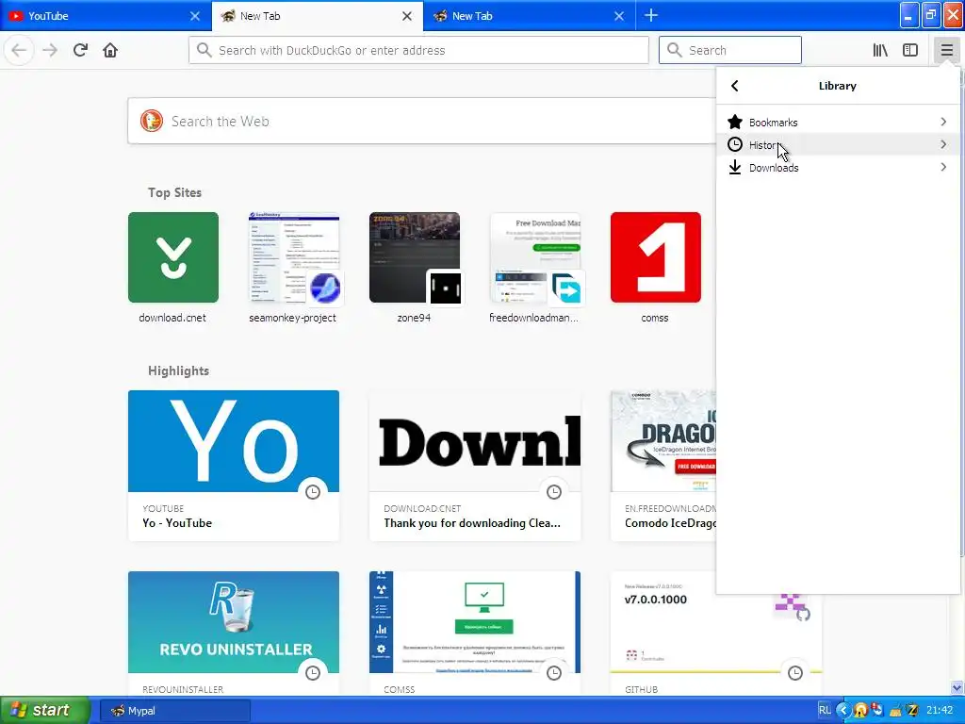Switch to the rightmost New Tab

point(530,16)
